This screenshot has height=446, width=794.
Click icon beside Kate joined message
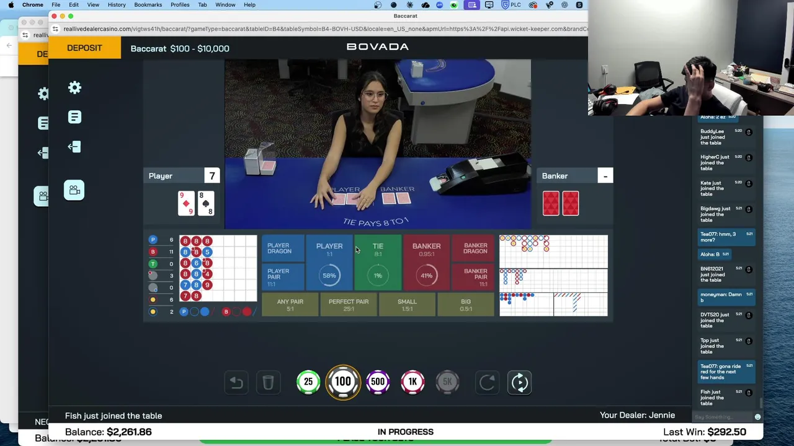(749, 183)
